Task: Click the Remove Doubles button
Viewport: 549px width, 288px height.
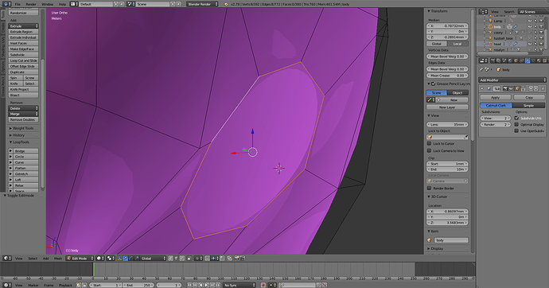Action: 23,119
